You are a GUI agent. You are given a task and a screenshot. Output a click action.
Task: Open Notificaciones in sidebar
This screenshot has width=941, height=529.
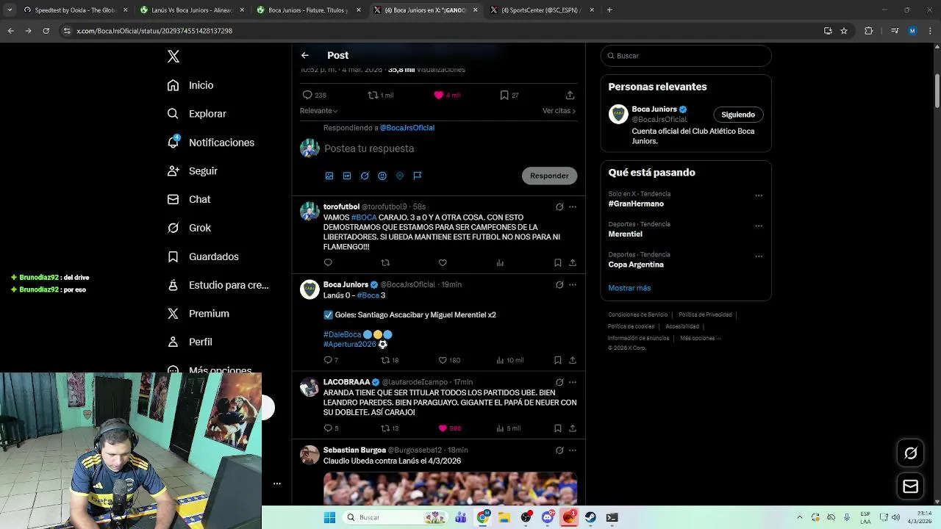(x=210, y=143)
